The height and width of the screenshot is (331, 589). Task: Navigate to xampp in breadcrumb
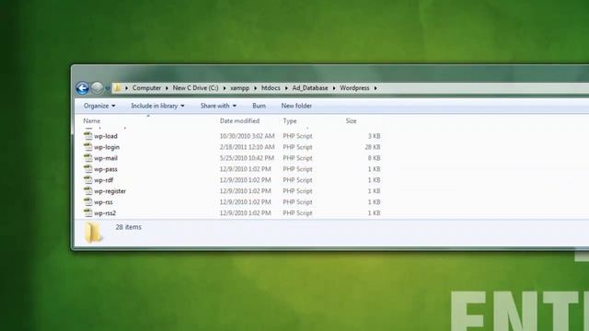[x=239, y=88]
